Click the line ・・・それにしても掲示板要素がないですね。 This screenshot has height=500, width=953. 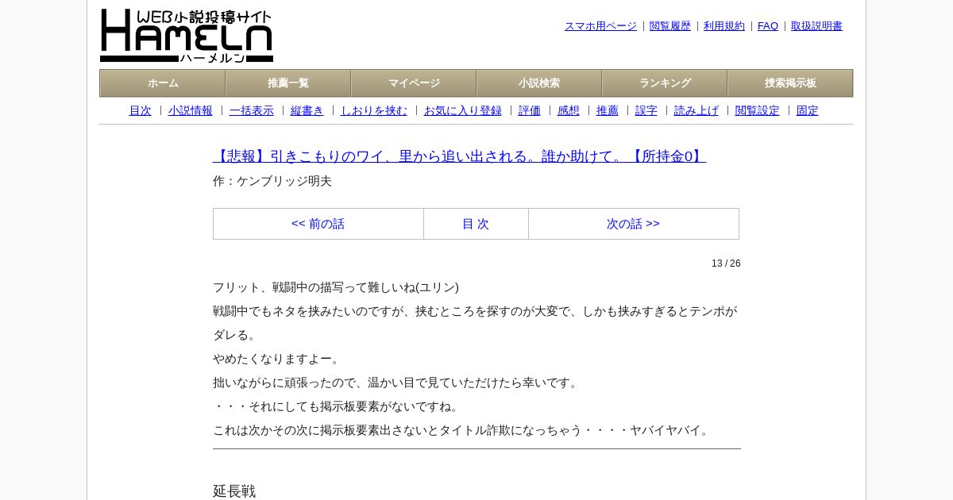338,406
